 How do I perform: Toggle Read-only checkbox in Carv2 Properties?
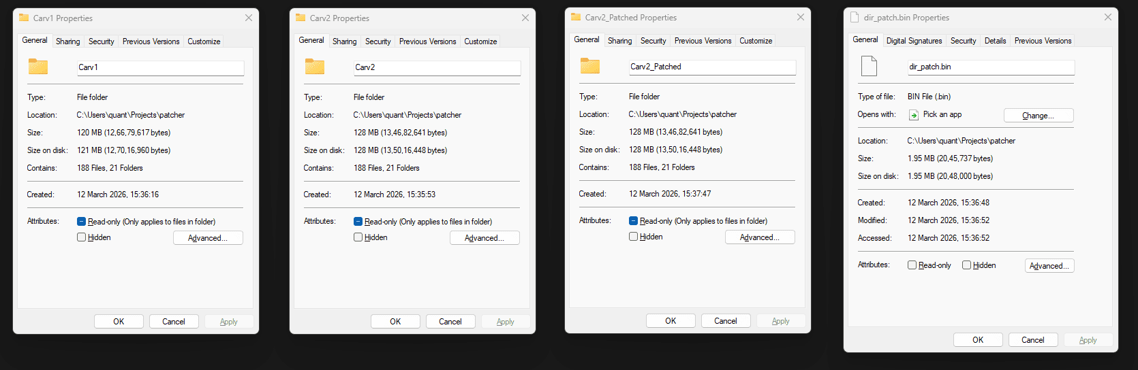[x=358, y=222]
